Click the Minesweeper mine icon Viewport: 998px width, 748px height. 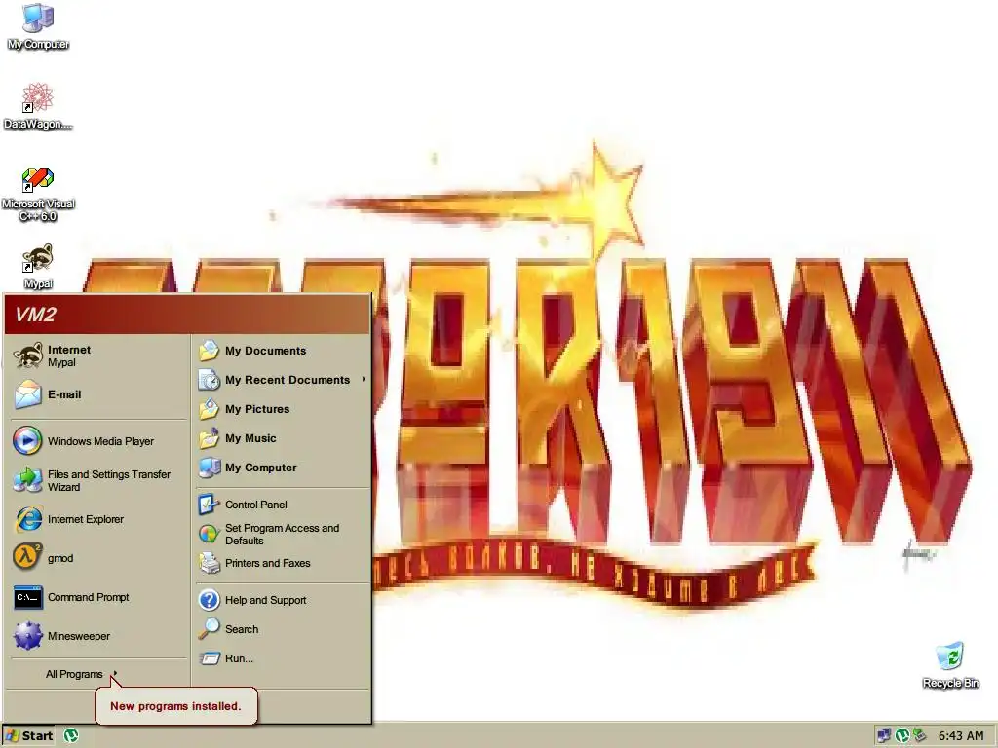coord(27,636)
